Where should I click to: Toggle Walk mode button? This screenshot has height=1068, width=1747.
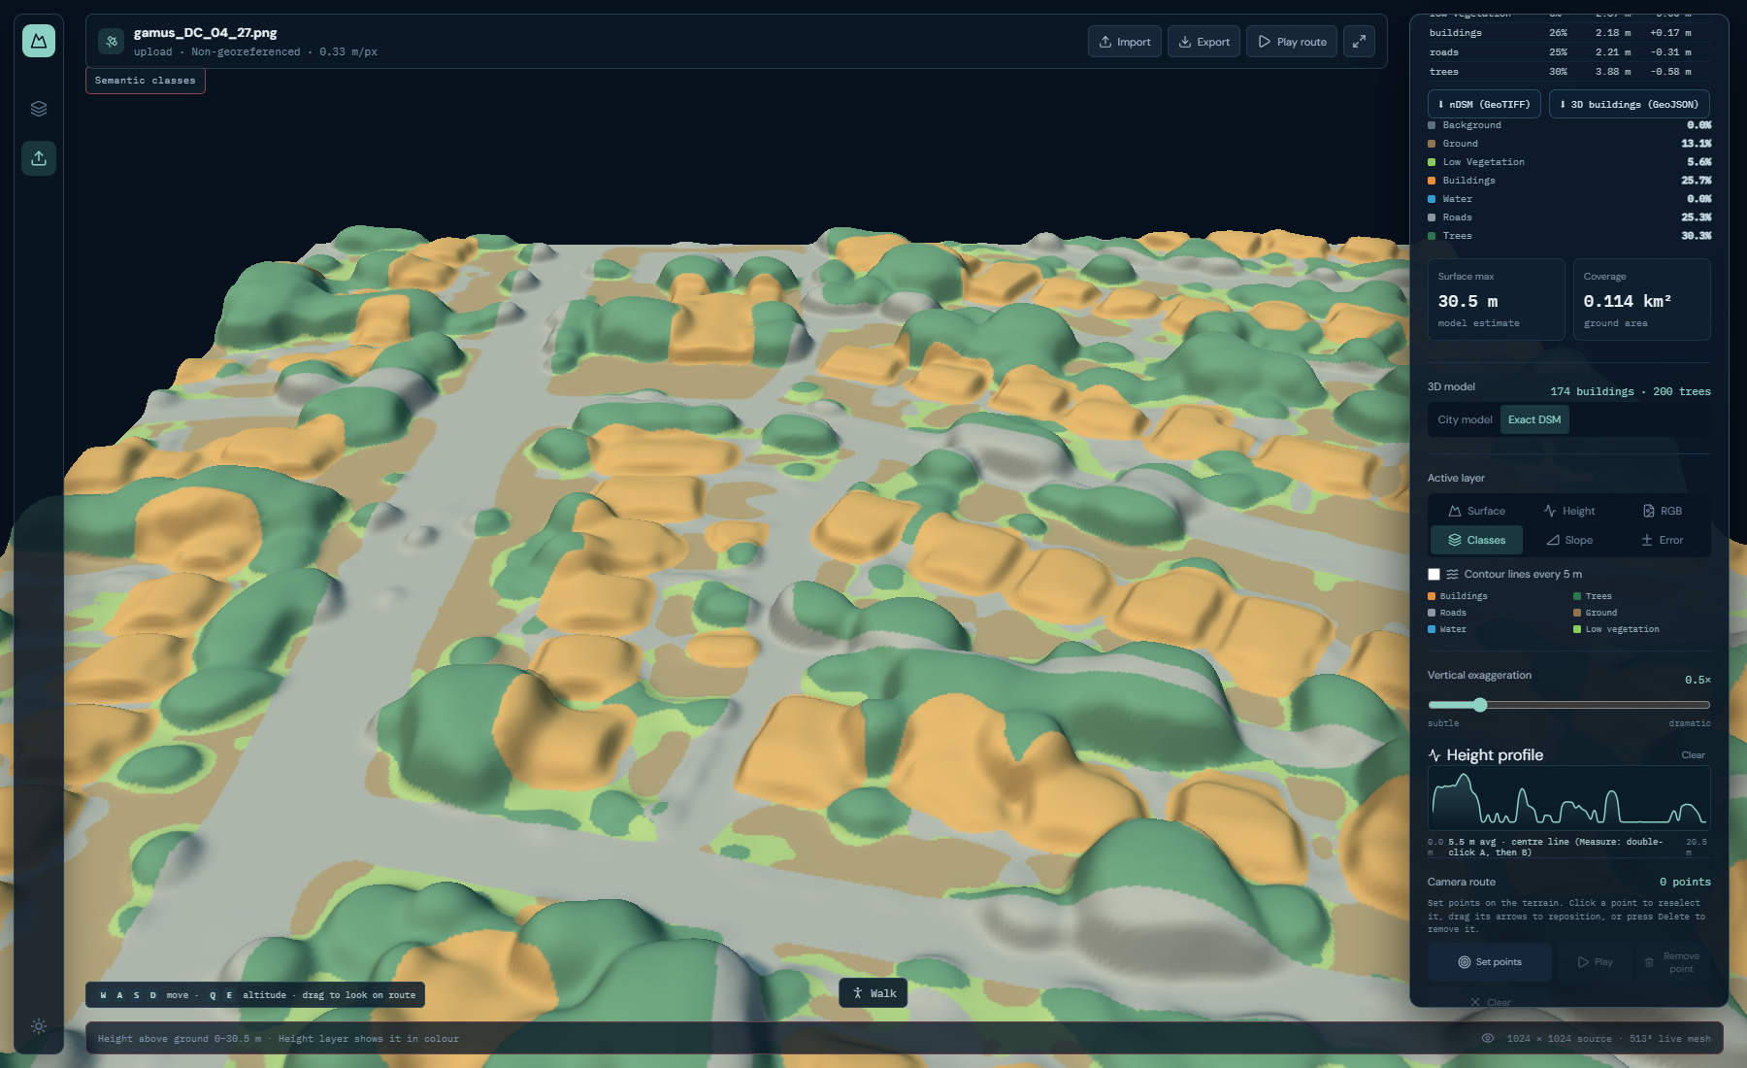coord(873,993)
